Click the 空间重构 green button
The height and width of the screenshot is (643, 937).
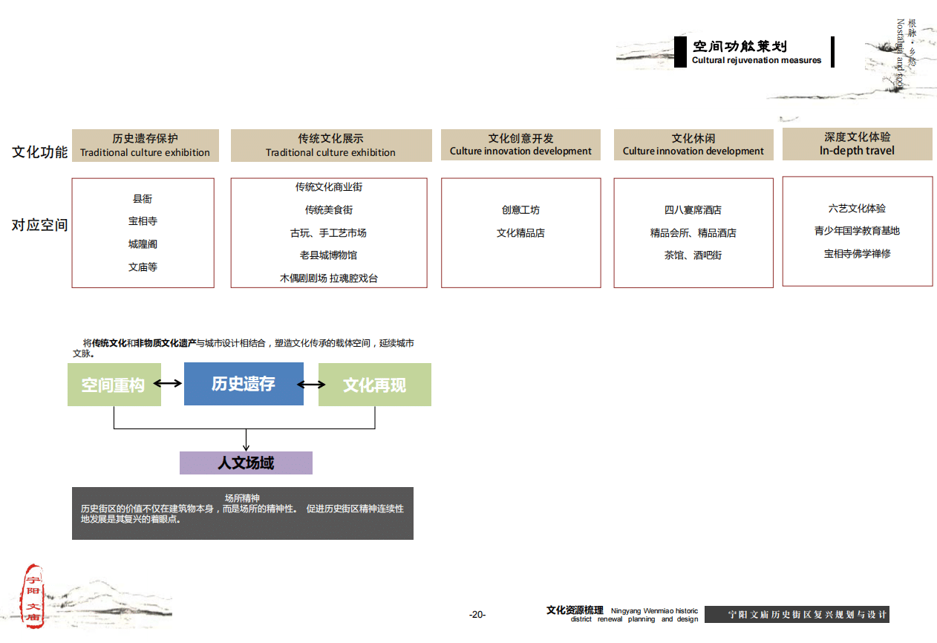pyautogui.click(x=114, y=385)
